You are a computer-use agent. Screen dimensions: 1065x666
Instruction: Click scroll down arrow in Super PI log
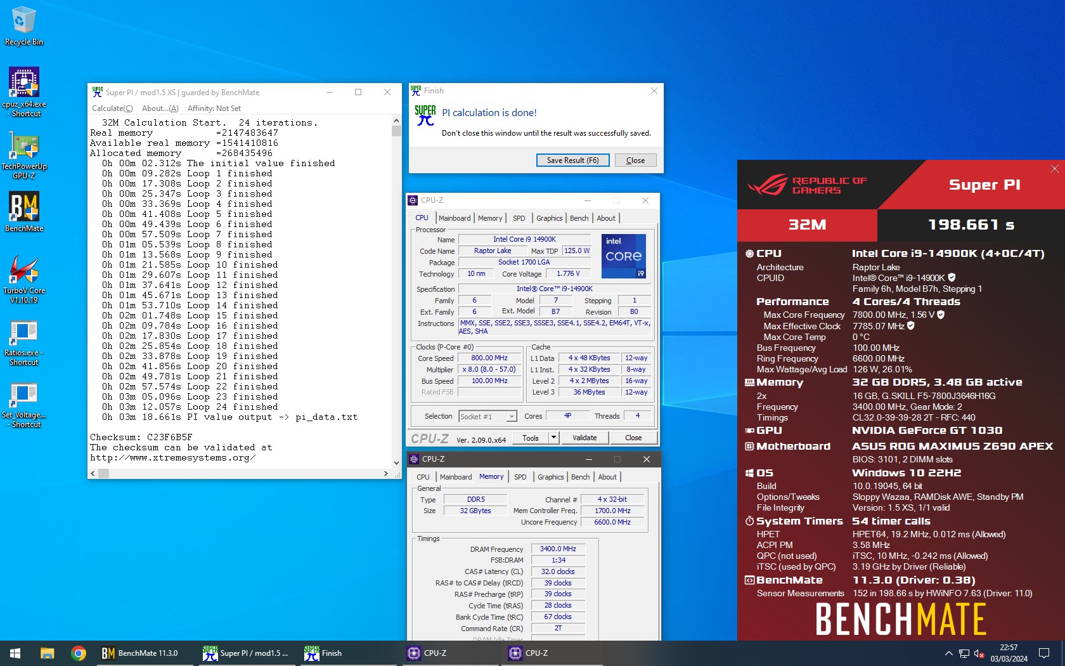click(396, 463)
